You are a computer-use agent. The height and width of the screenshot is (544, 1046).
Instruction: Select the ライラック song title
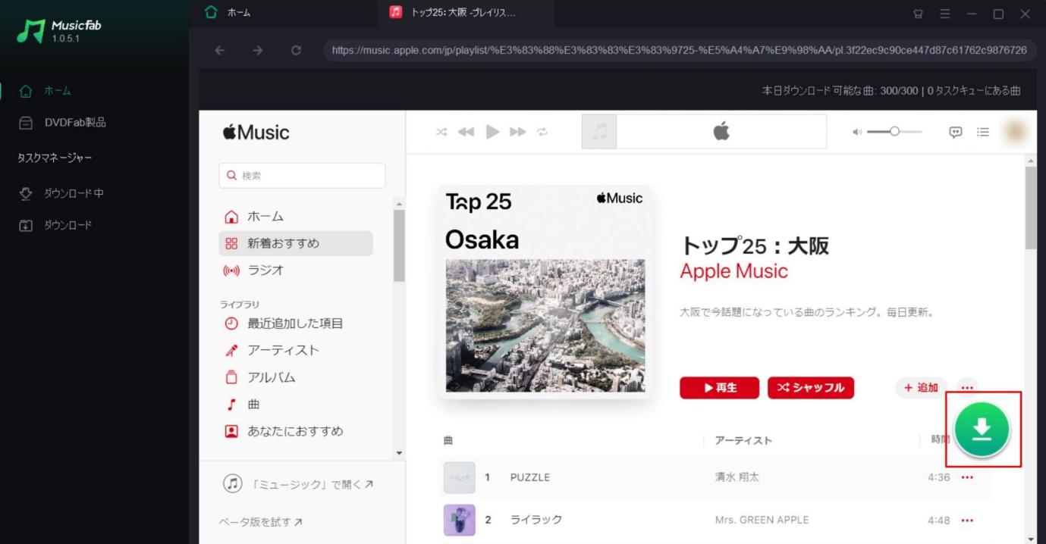click(x=536, y=520)
